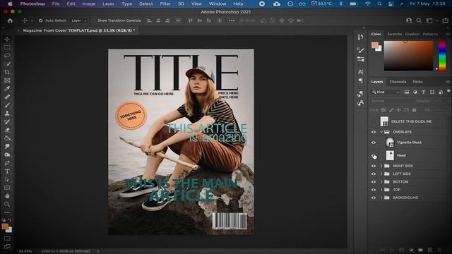452x254 pixels.
Task: Open the History panel icon
Action: pyautogui.click(x=360, y=37)
